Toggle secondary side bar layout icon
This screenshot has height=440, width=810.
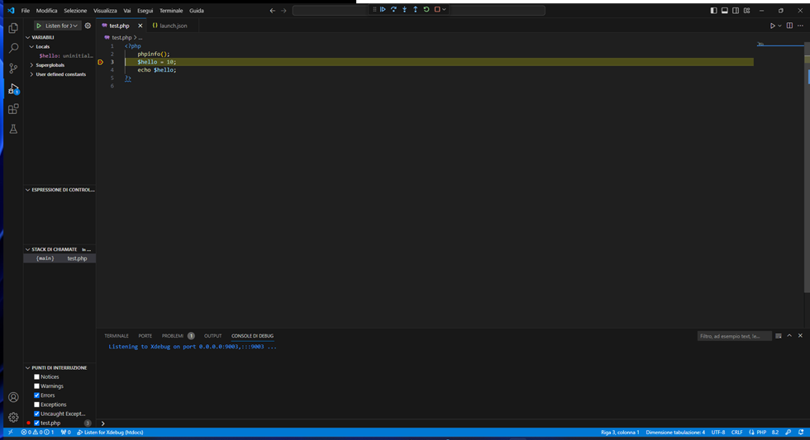coord(736,10)
